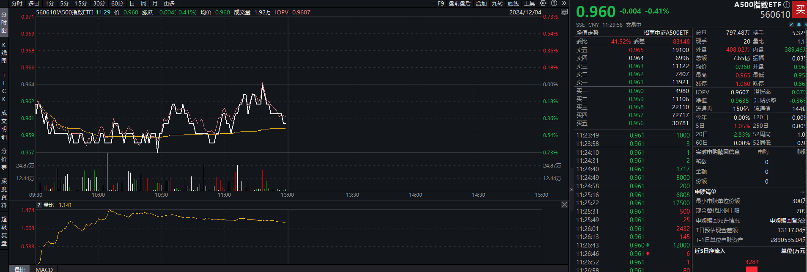807x272 pixels.
Task: Switch to the MACD indicator tab
Action: [44, 269]
